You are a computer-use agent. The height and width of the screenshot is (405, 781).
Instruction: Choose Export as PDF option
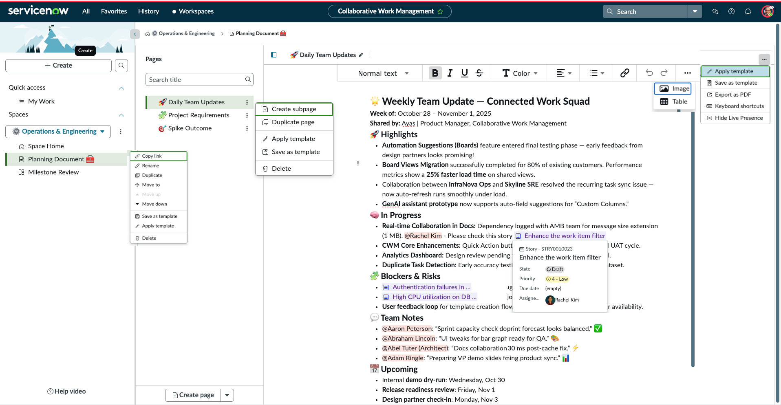tap(732, 95)
